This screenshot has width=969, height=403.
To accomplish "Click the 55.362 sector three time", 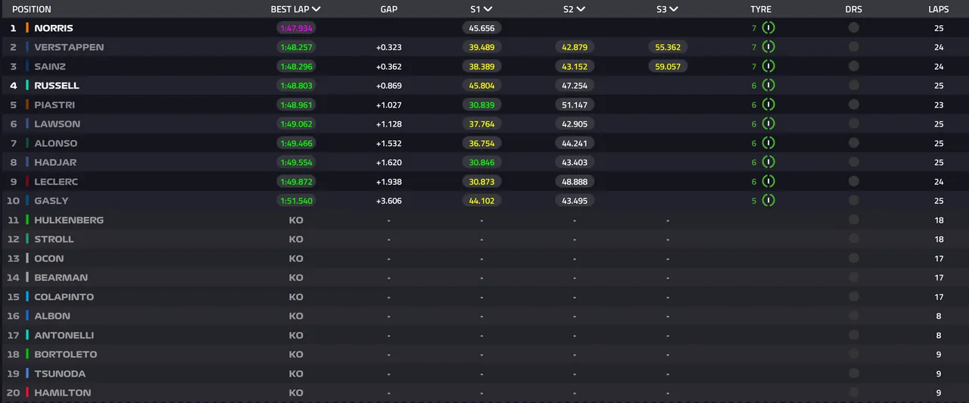I will point(668,47).
